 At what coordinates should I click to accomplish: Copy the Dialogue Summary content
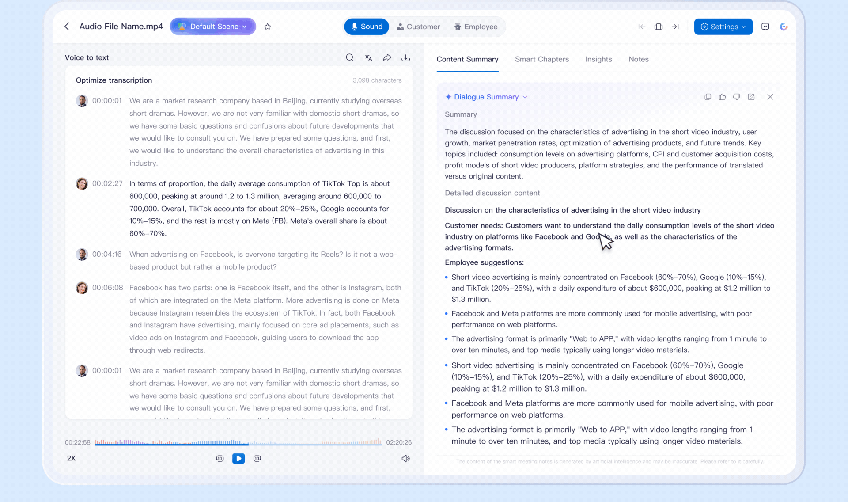pyautogui.click(x=708, y=97)
